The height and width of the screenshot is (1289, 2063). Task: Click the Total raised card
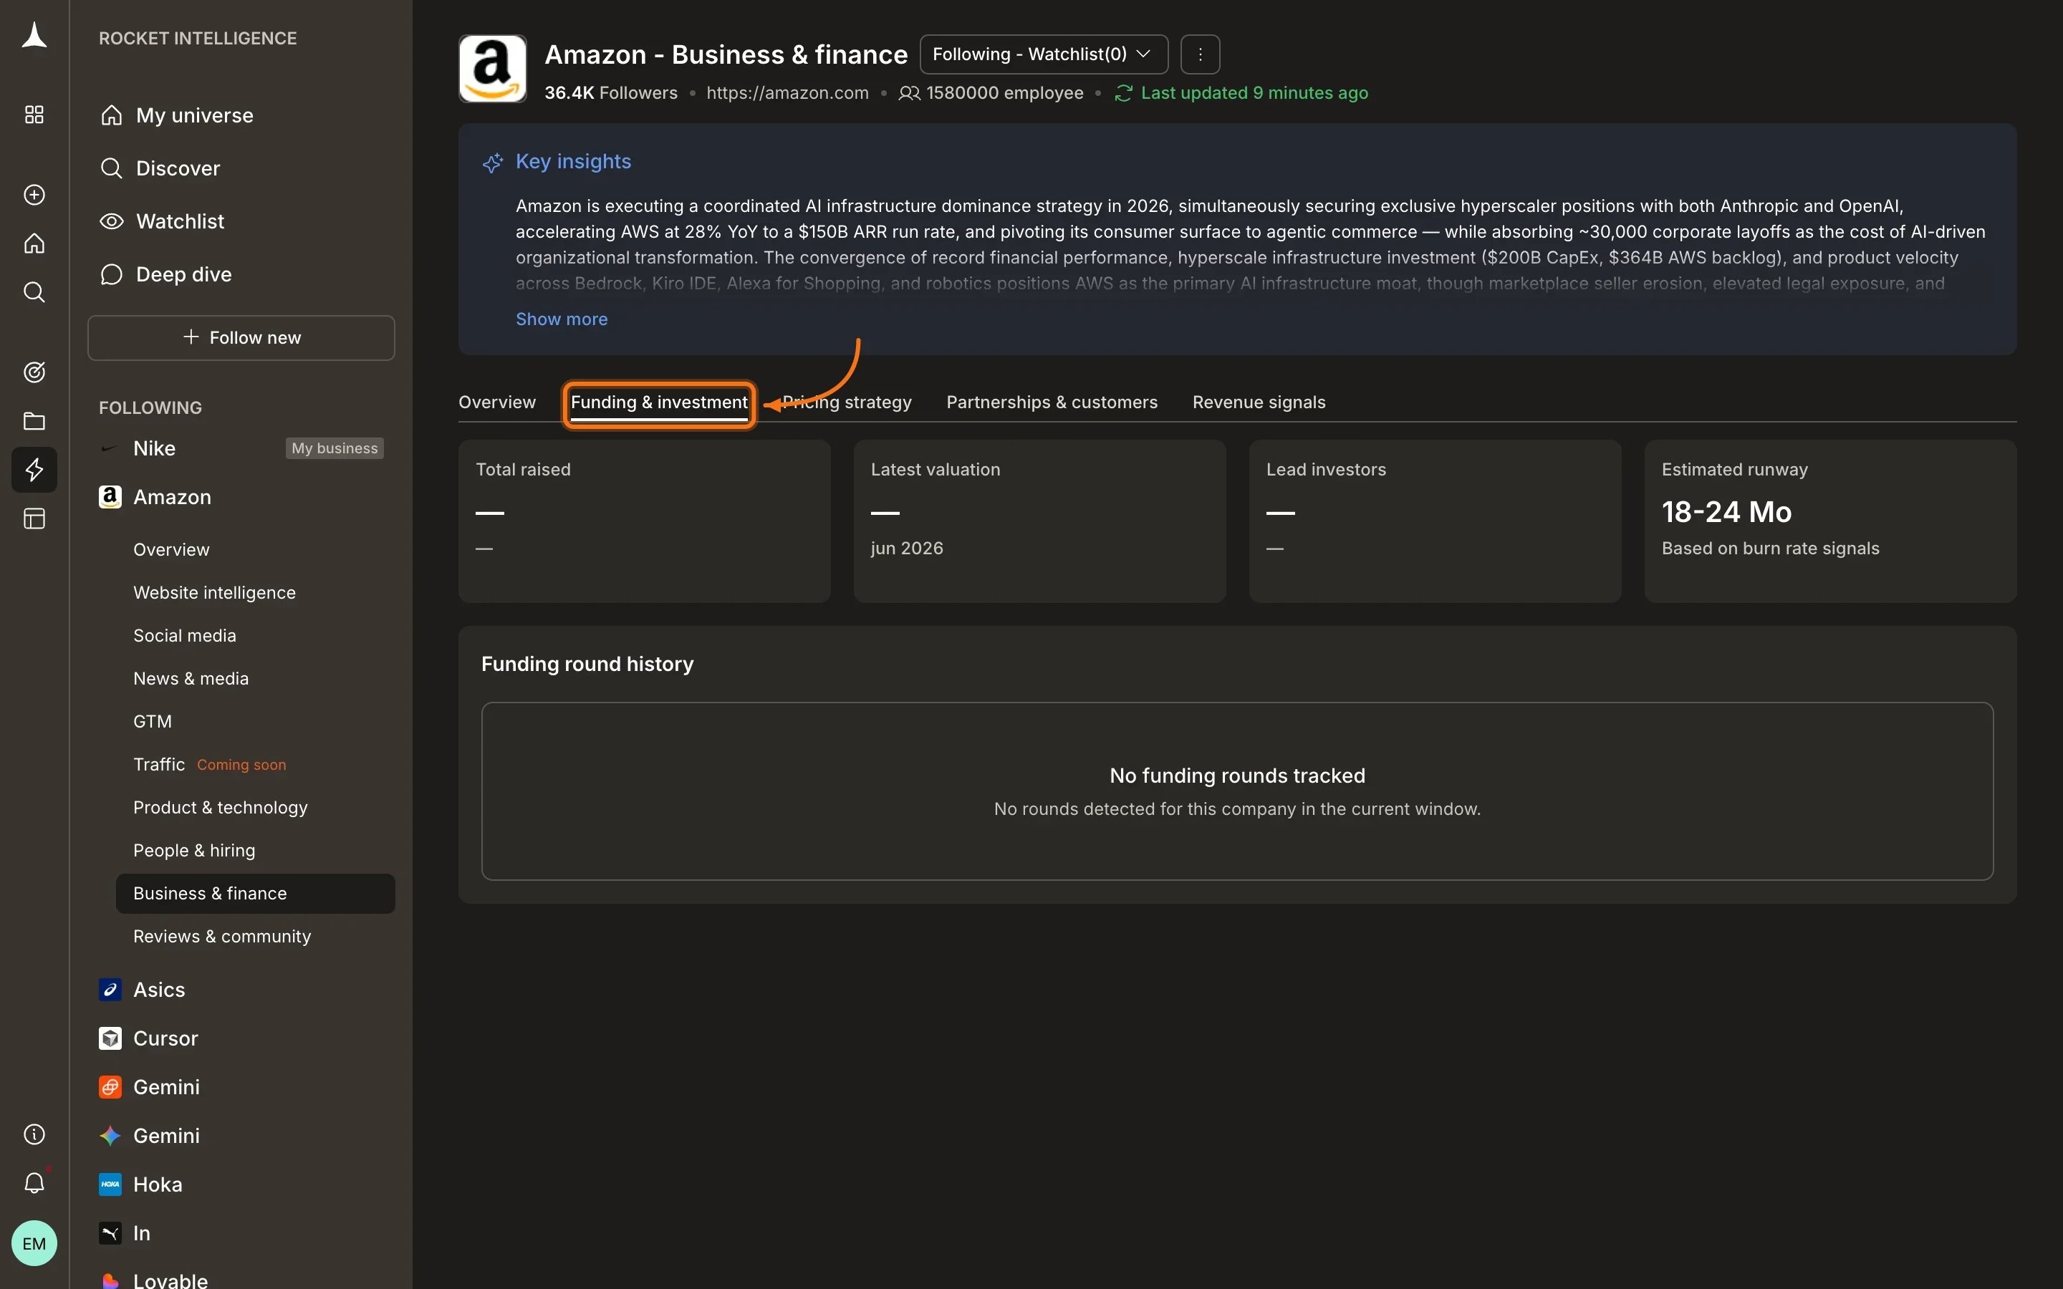pyautogui.click(x=644, y=521)
